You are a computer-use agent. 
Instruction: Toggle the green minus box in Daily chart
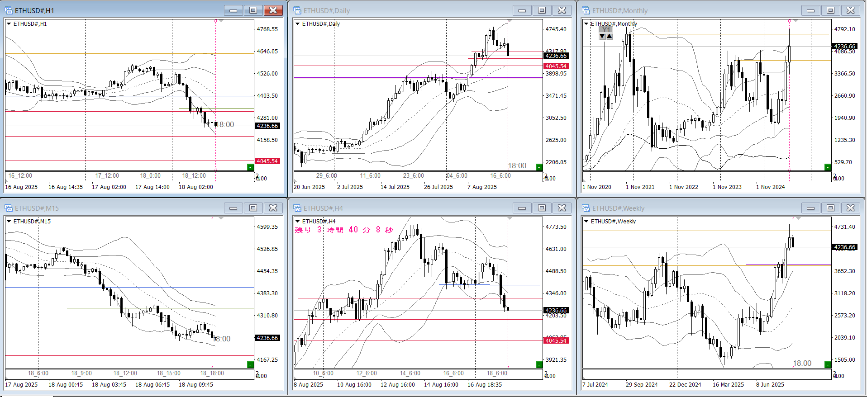click(539, 167)
